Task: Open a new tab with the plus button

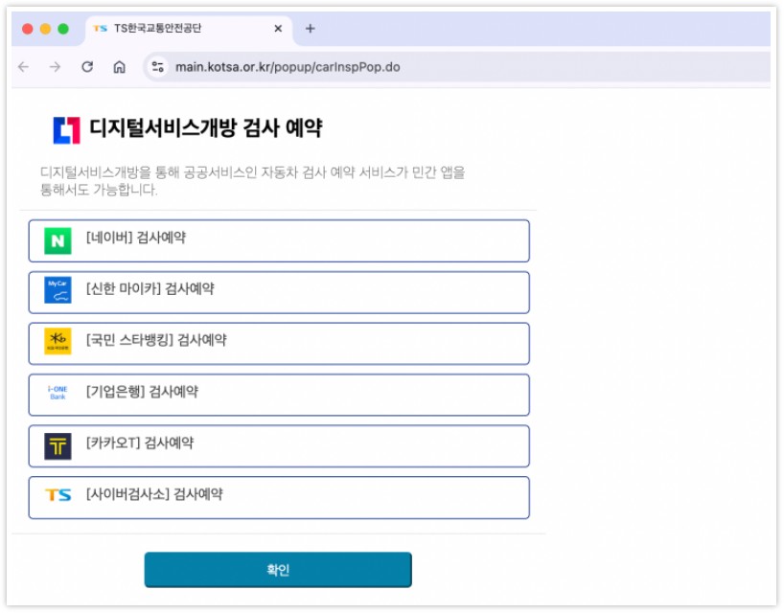Action: (x=310, y=29)
